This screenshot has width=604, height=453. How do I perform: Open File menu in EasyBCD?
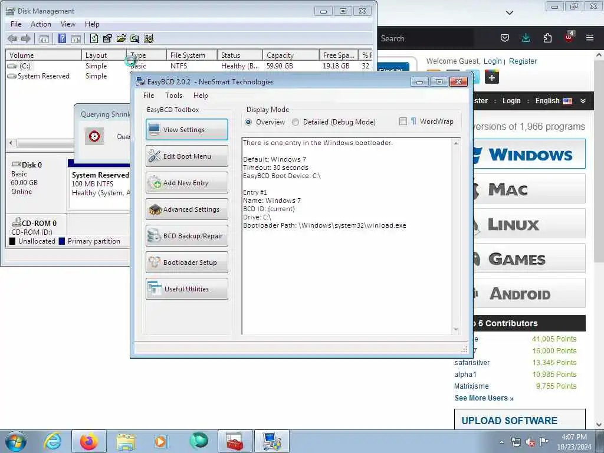pos(148,95)
